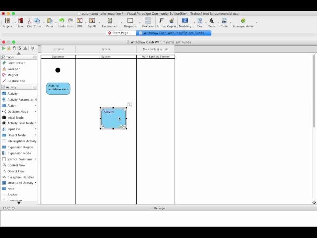Pick the Expansion Region palette item
This screenshot has width=317, height=238.
pyautogui.click(x=20, y=147)
